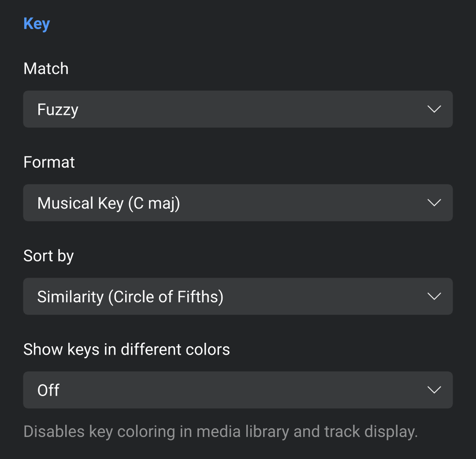Click the words 'track display' in the hint
This screenshot has height=459, width=476.
(x=370, y=432)
